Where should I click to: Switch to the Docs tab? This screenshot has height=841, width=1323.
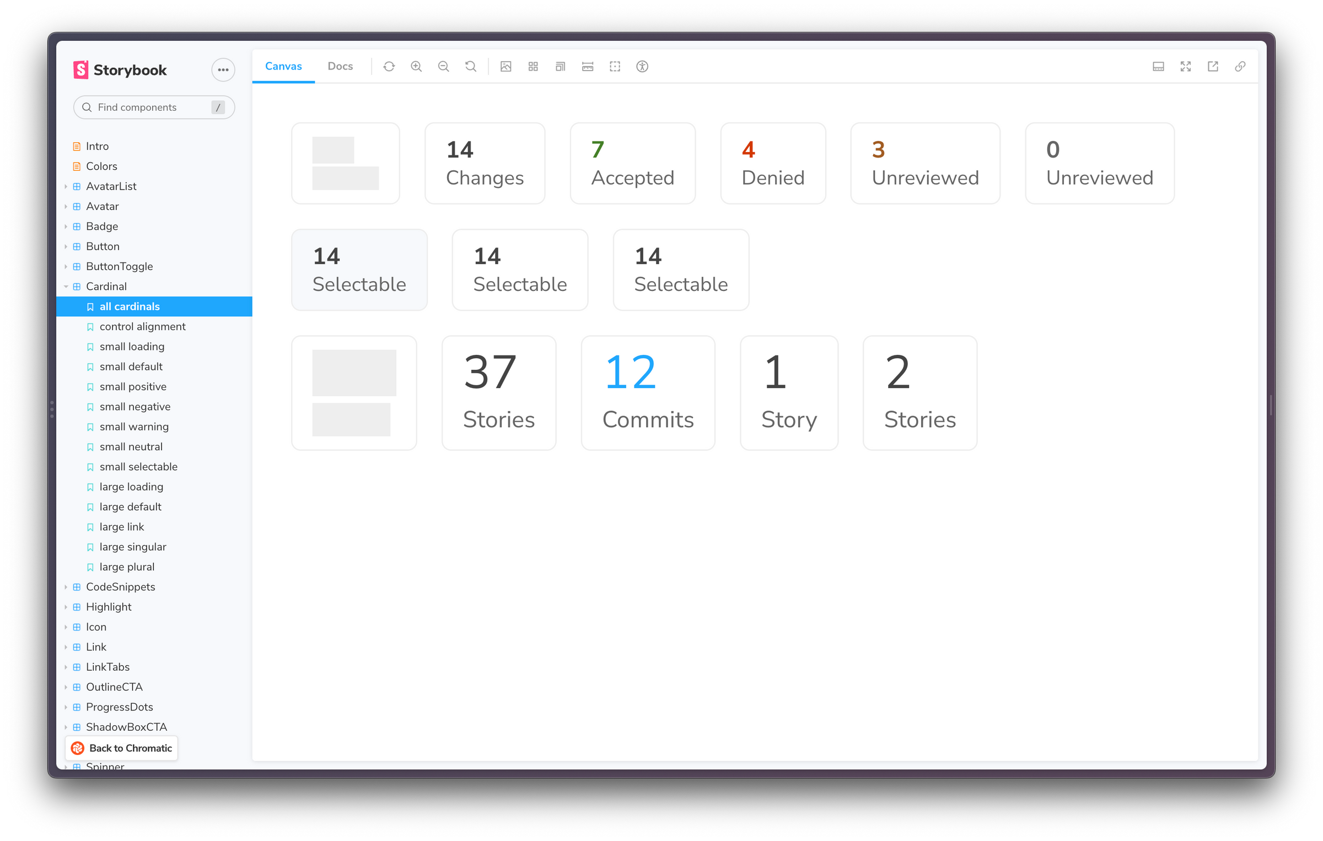point(340,66)
